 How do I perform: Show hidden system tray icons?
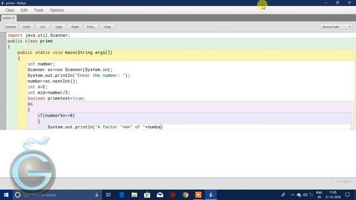(293, 195)
